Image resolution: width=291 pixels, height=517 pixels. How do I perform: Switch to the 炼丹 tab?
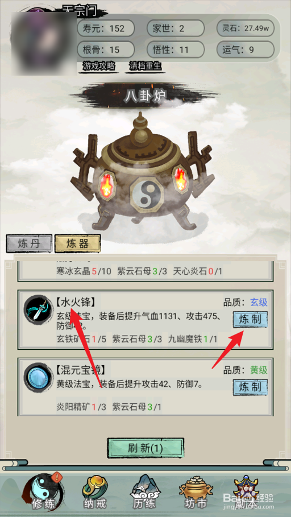point(29,244)
